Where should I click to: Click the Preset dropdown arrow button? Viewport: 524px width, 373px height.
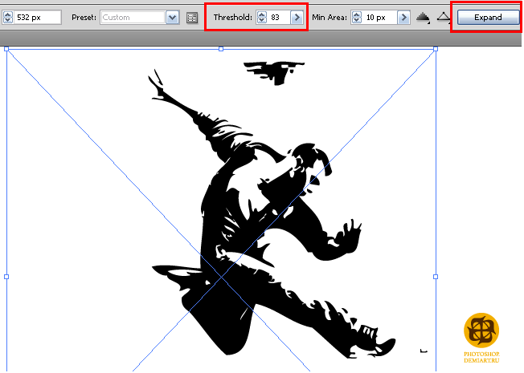[173, 18]
